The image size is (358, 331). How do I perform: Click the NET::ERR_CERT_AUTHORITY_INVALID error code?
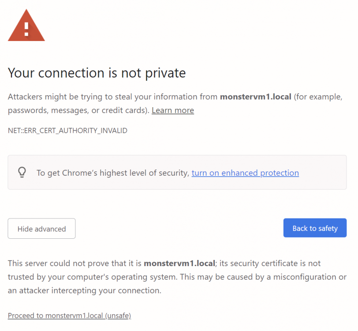(x=67, y=131)
